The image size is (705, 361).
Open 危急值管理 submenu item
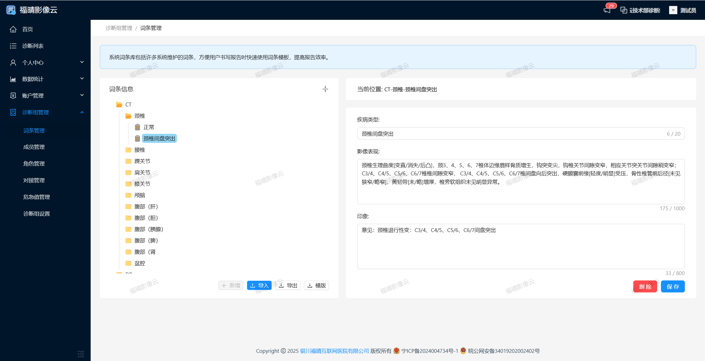pyautogui.click(x=37, y=197)
